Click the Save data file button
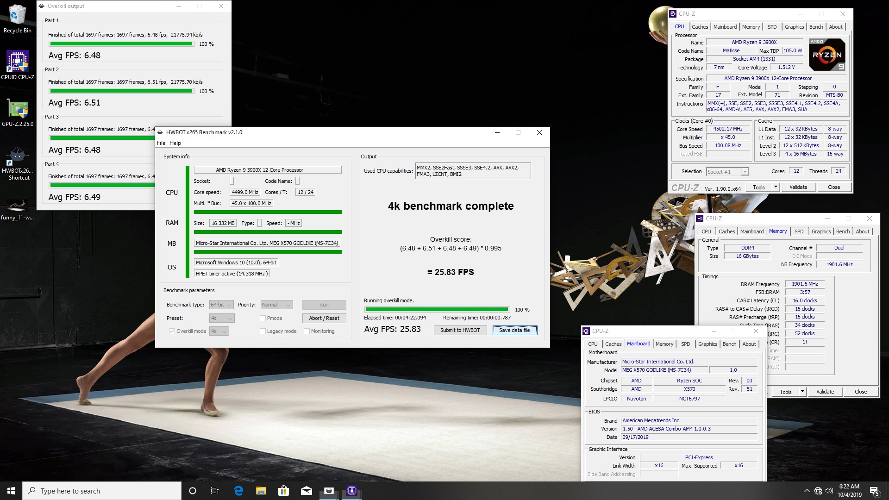 coord(514,330)
